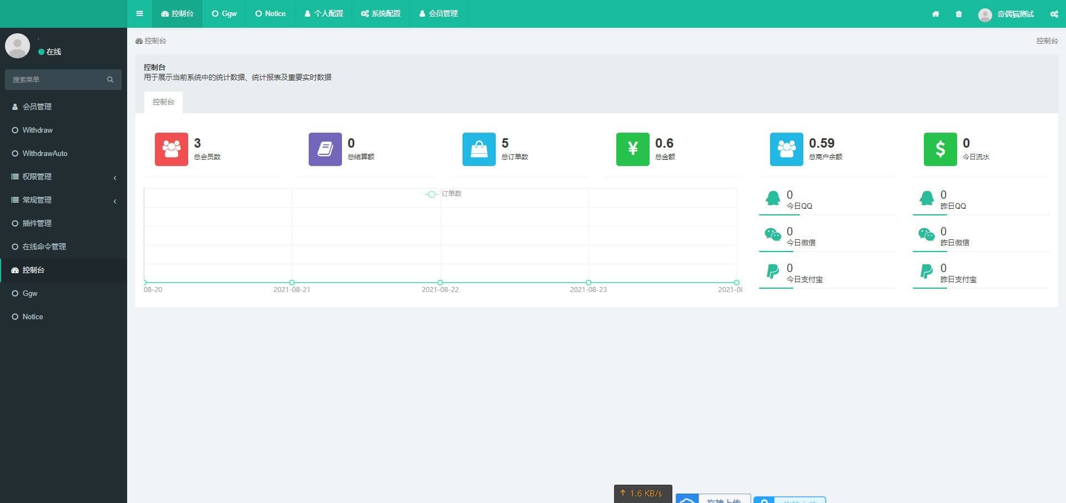Toggle the 订单数 chart legend series
Viewport: 1066px width, 503px height.
click(x=444, y=194)
